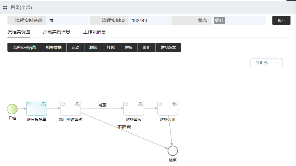Click the 财务审阅 task node
Viewport: 296px width, 166px height.
point(134,108)
